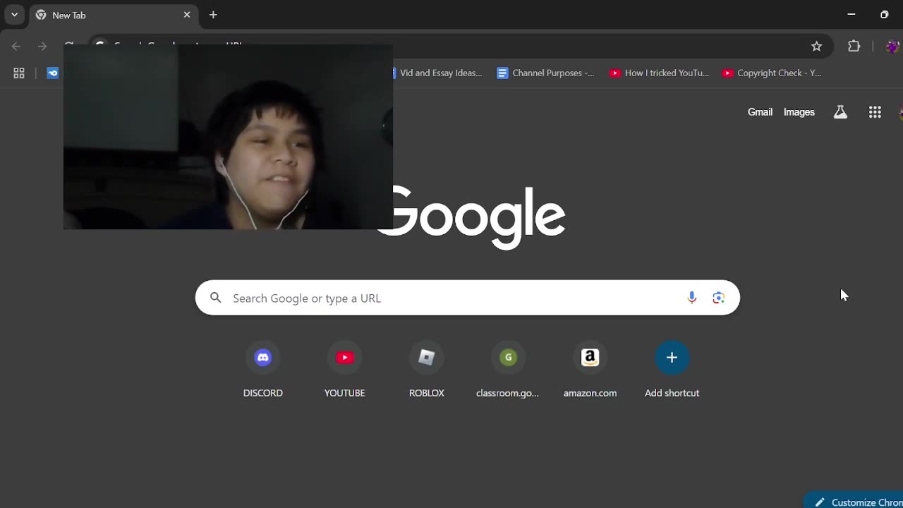The height and width of the screenshot is (508, 903).
Task: Open Channel Purposes bookmark
Action: click(x=546, y=73)
